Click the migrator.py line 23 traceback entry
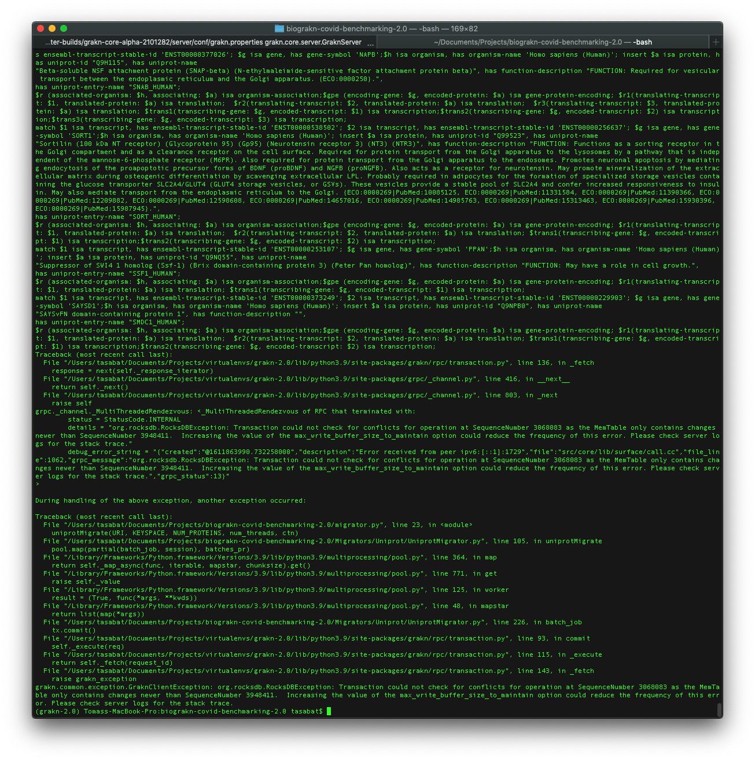This screenshot has height=761, width=755. tap(257, 525)
